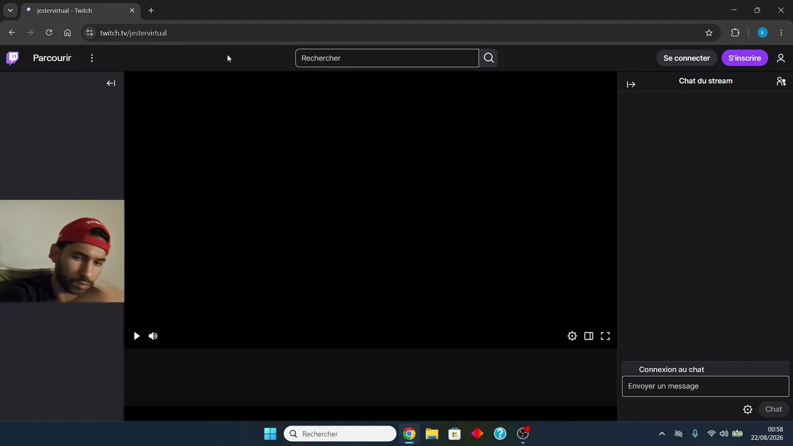793x446 pixels.
Task: Collapse the stream chat panel
Action: point(631,84)
